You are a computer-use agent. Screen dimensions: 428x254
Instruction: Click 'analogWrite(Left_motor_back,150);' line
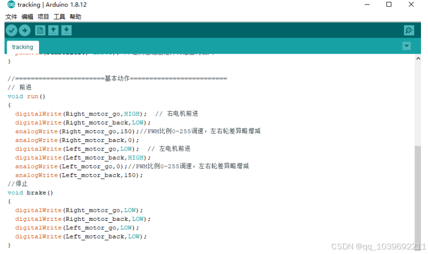coord(79,175)
